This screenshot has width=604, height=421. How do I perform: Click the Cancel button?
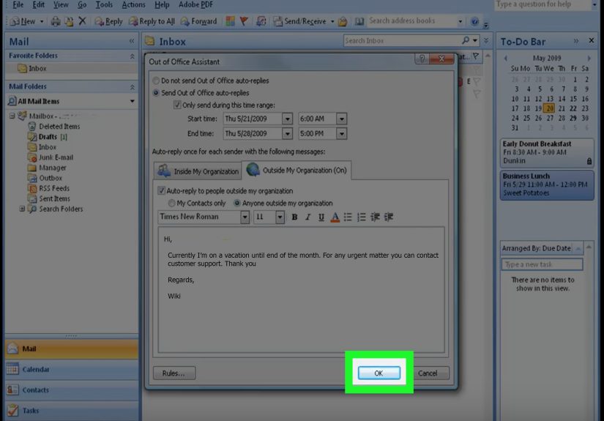click(428, 373)
